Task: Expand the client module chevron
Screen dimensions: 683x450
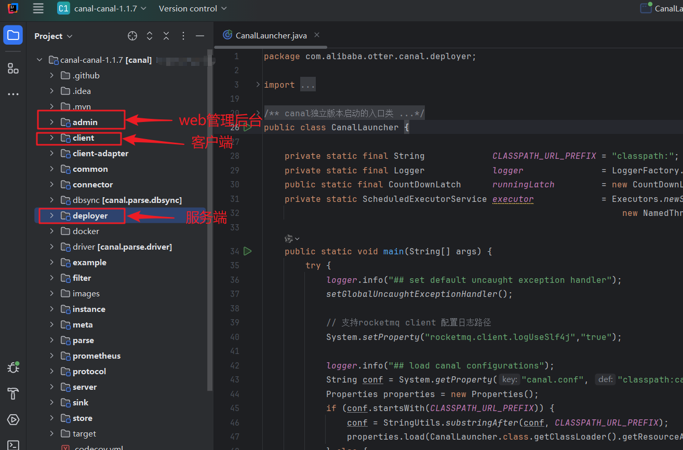Action: point(51,138)
